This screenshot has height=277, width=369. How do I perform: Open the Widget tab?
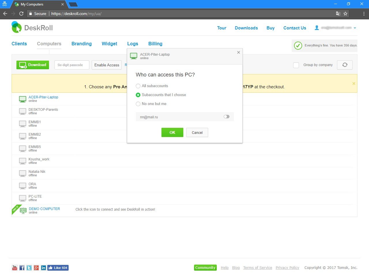[x=110, y=44]
